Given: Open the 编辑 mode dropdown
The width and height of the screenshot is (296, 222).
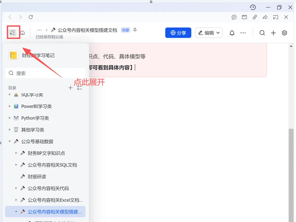Looking at the screenshot, I should coord(209,33).
